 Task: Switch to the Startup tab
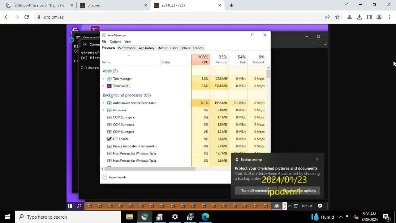point(162,48)
